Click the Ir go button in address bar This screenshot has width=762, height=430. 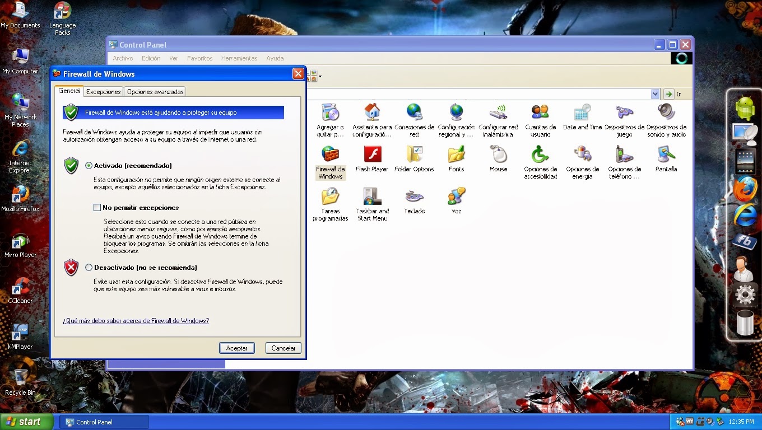tap(673, 94)
